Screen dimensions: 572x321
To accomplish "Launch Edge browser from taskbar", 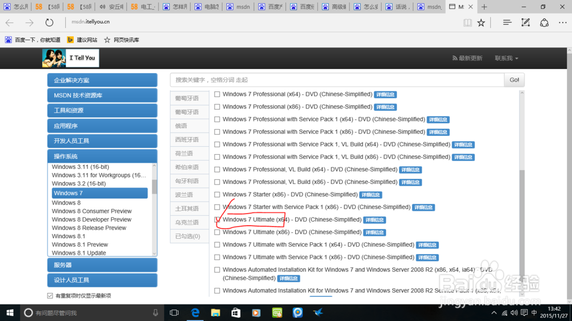I will click(x=195, y=312).
